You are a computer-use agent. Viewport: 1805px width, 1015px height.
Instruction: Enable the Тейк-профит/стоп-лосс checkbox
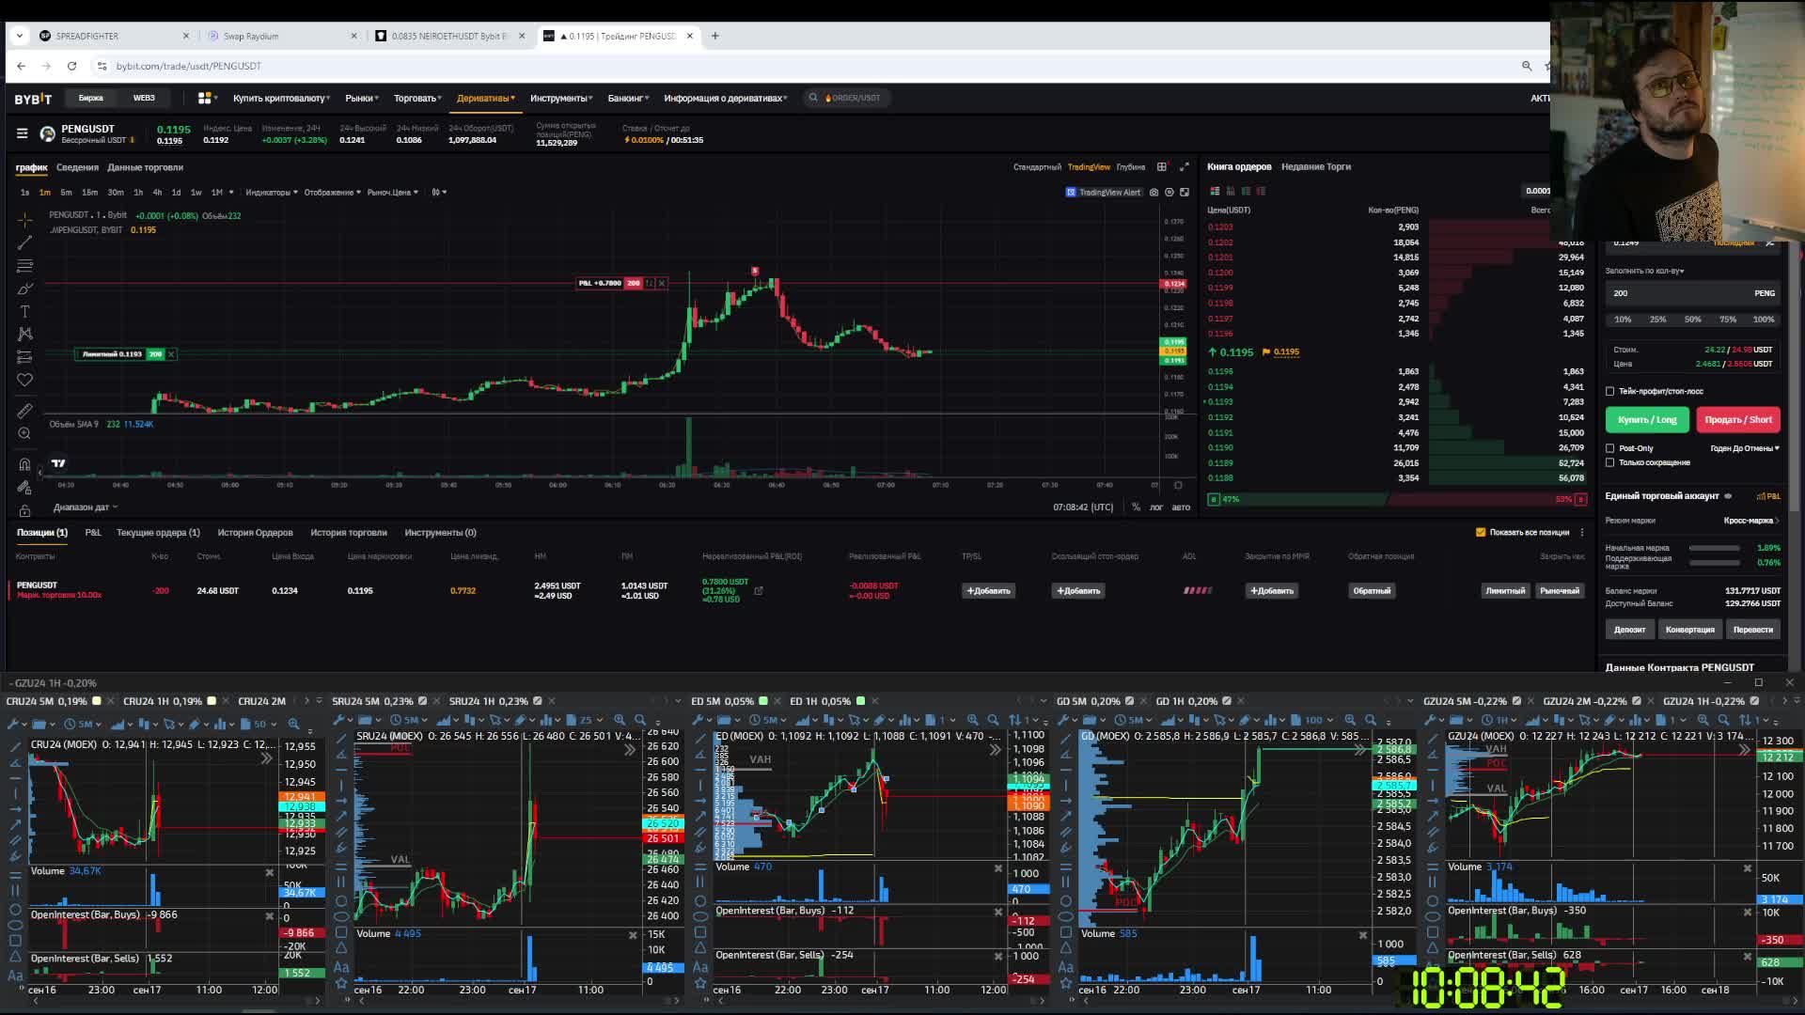[1610, 391]
